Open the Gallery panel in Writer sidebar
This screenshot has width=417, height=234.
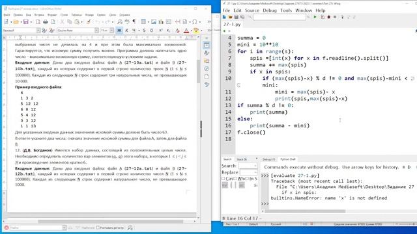(207, 60)
